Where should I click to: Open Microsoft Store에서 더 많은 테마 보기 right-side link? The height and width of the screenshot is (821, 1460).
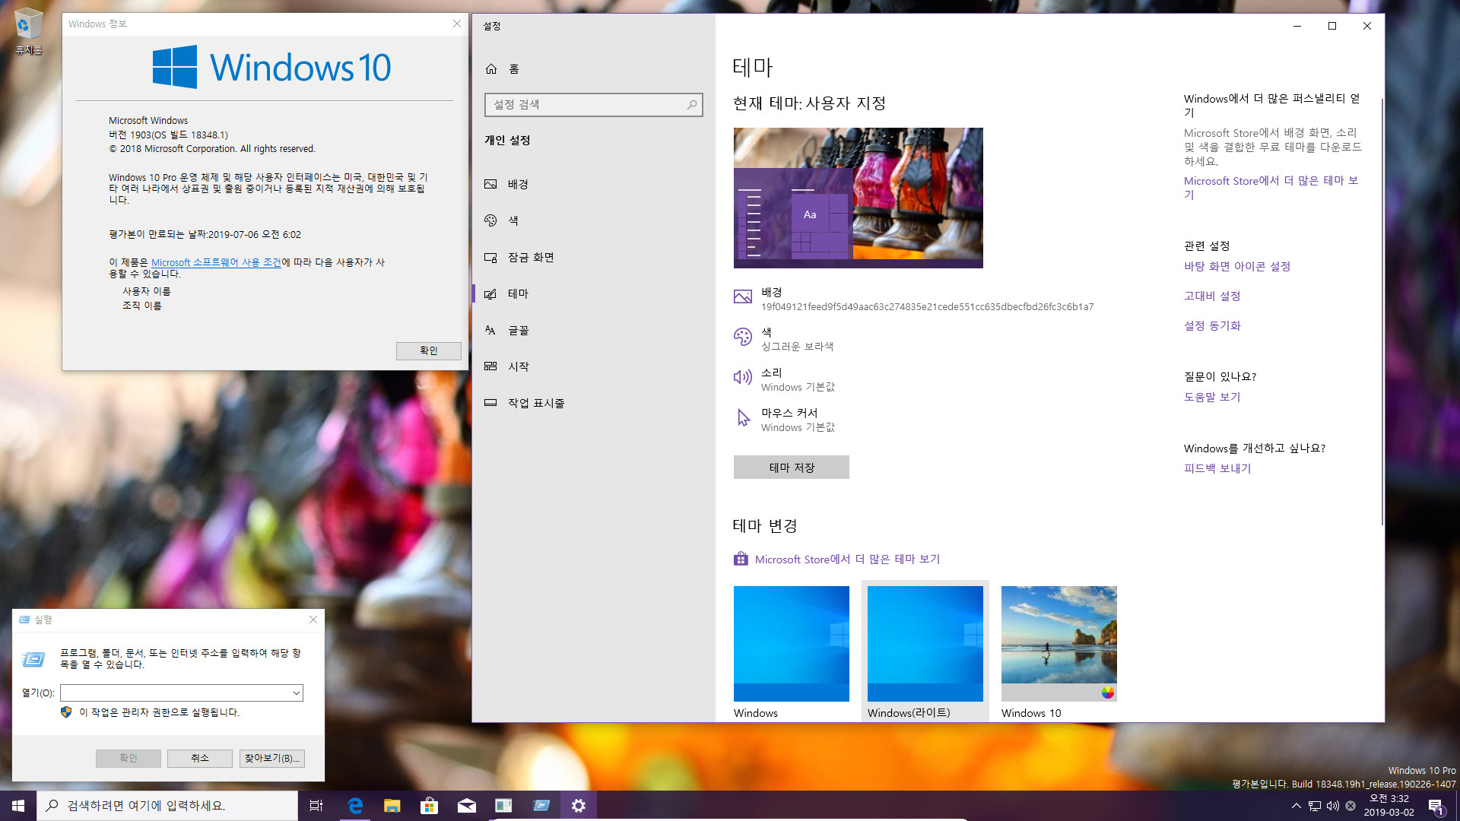pyautogui.click(x=1271, y=188)
